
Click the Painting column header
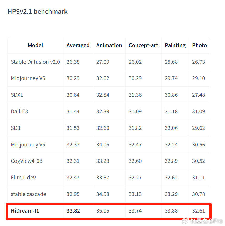coord(175,45)
